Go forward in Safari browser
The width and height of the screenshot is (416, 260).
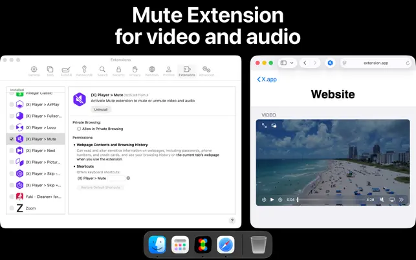pyautogui.click(x=315, y=63)
